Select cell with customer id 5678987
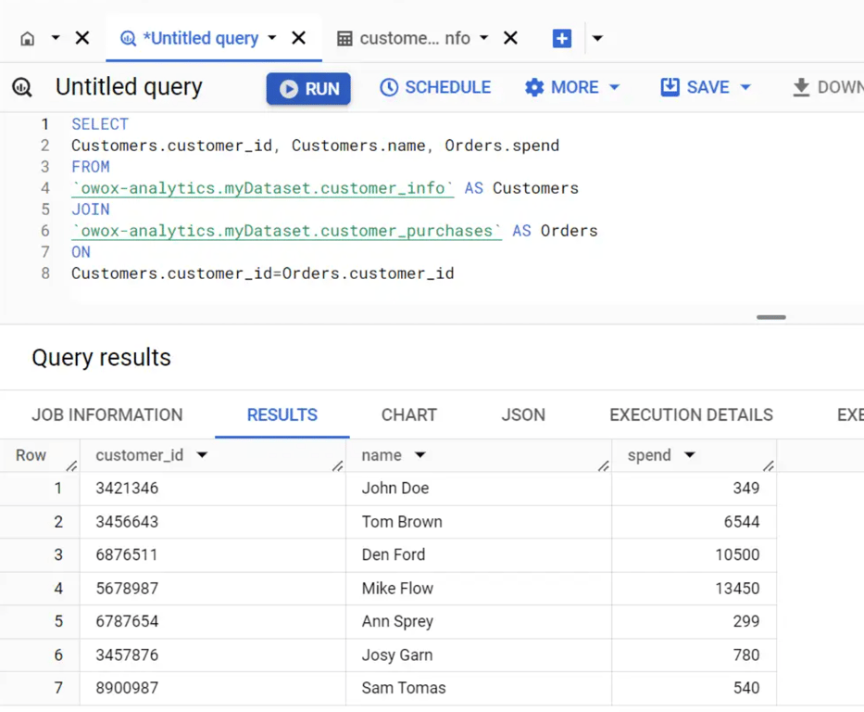 point(213,589)
